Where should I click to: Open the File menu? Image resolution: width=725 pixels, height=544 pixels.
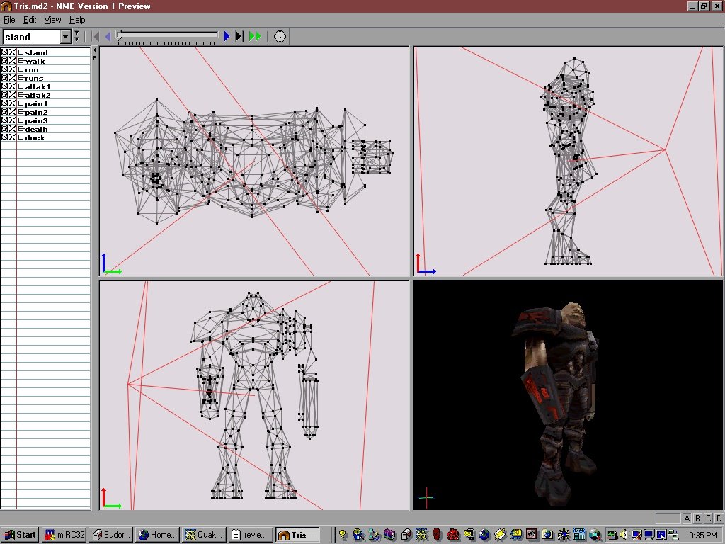pyautogui.click(x=9, y=20)
